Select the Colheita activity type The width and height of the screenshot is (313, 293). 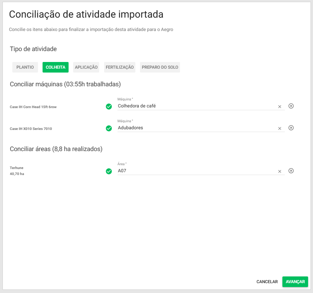56,67
